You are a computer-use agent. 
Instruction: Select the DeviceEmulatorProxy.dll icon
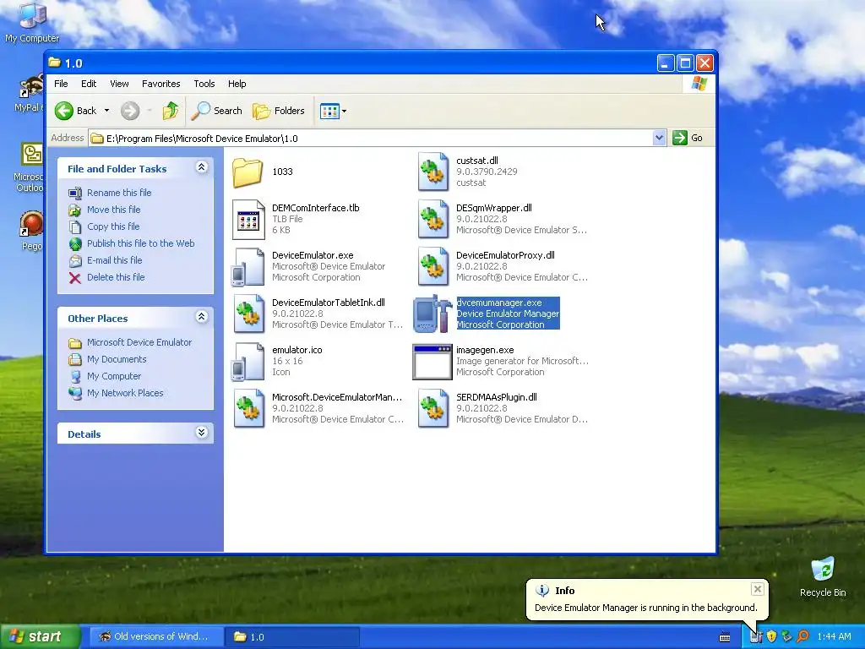(433, 266)
